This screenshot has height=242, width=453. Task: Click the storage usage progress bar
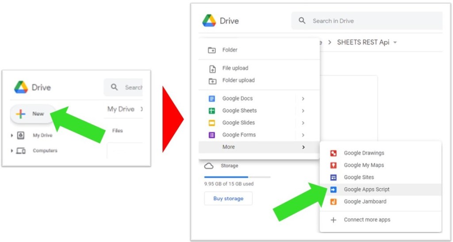tap(237, 177)
